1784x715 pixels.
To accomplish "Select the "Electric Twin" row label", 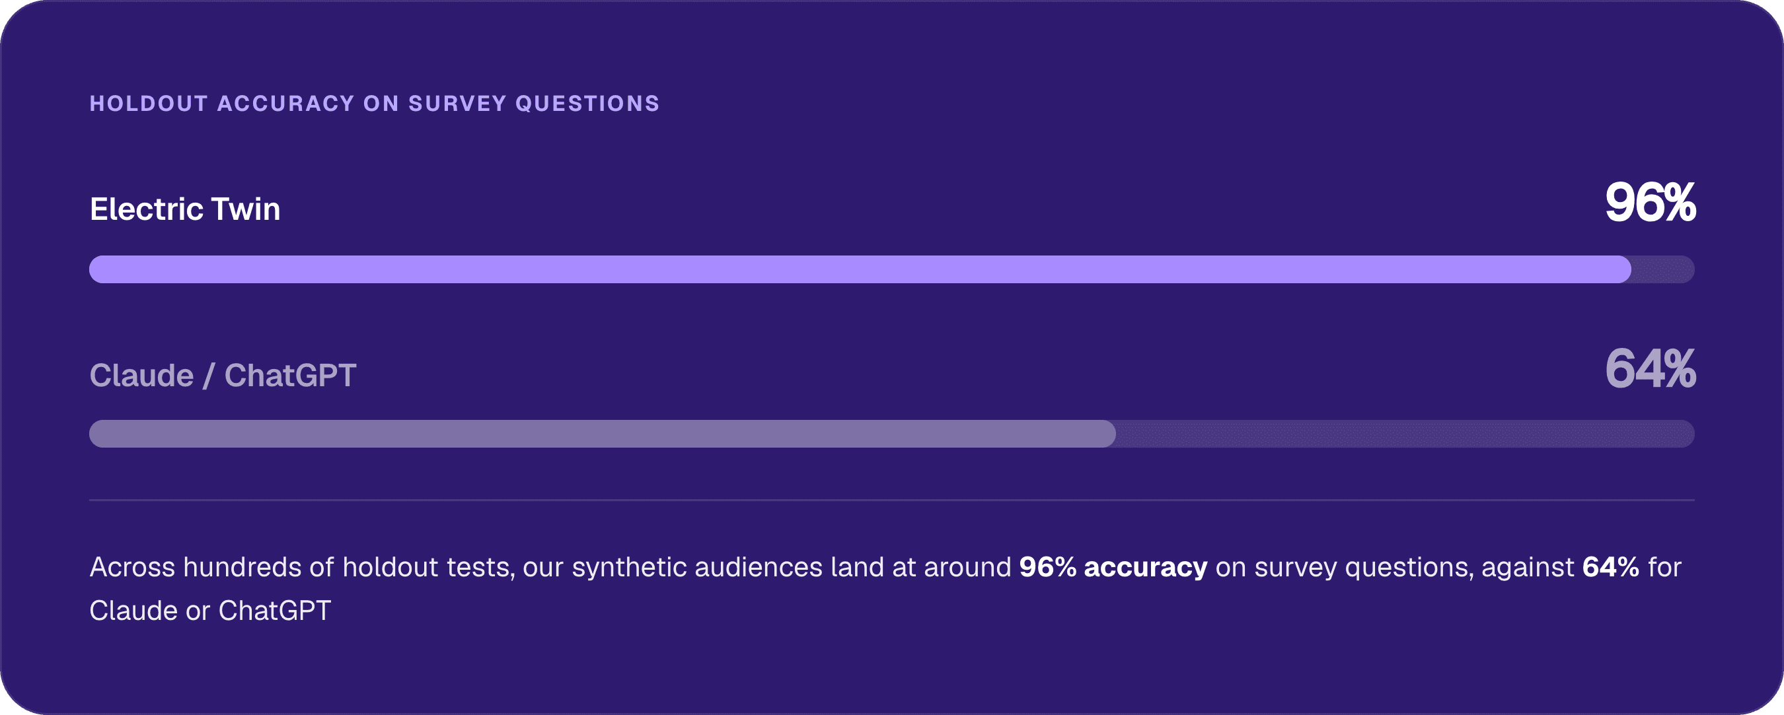I will (185, 209).
